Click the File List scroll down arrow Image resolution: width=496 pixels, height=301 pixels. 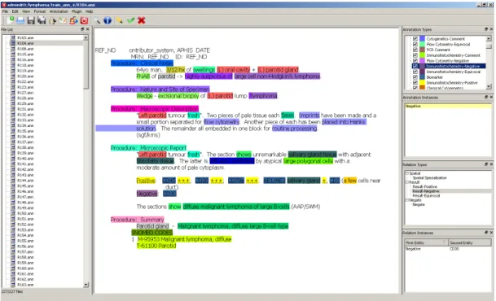[86, 285]
